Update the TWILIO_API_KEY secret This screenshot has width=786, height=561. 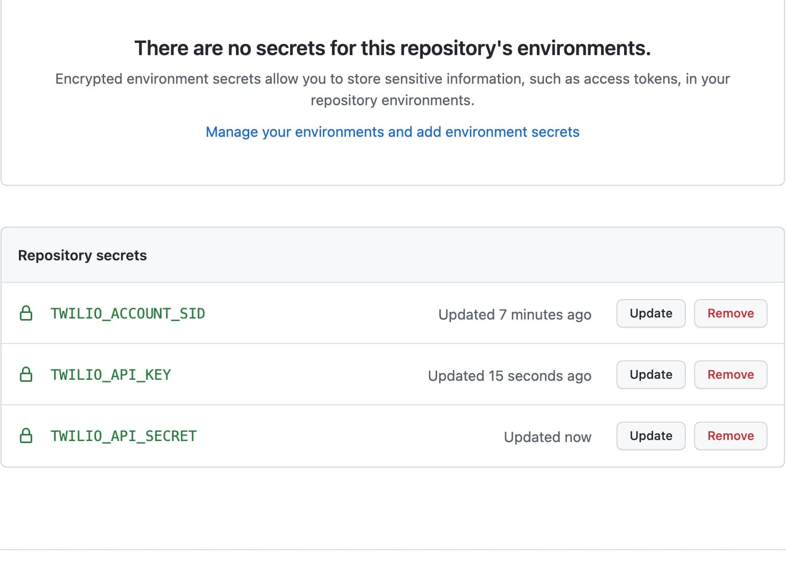tap(651, 375)
